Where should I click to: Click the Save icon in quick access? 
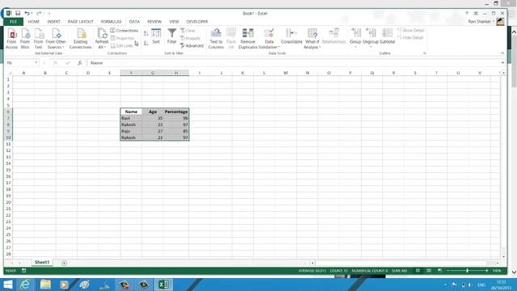pyautogui.click(x=18, y=13)
